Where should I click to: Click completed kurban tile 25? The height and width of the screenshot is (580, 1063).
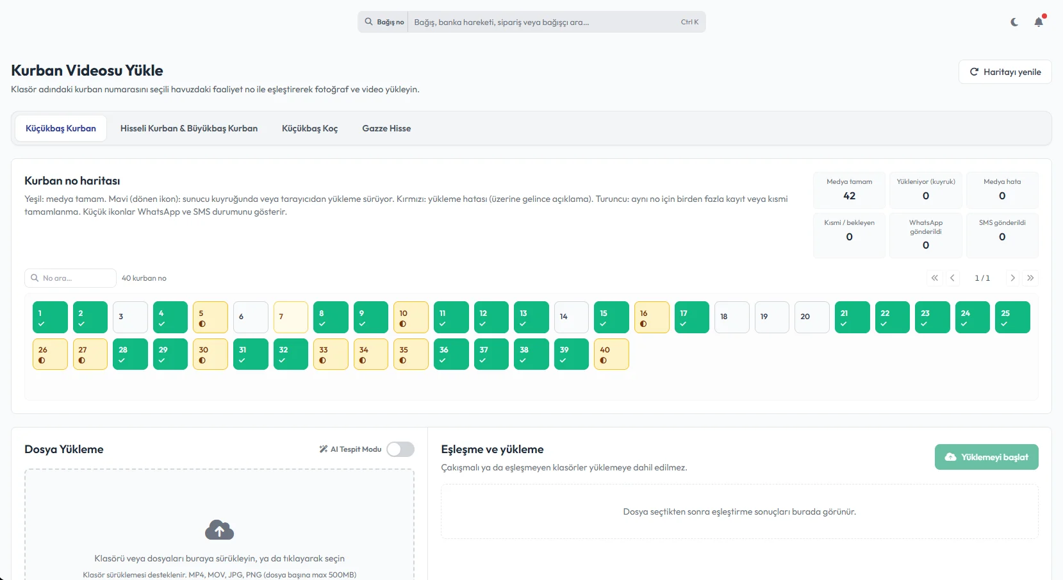[x=1012, y=317]
